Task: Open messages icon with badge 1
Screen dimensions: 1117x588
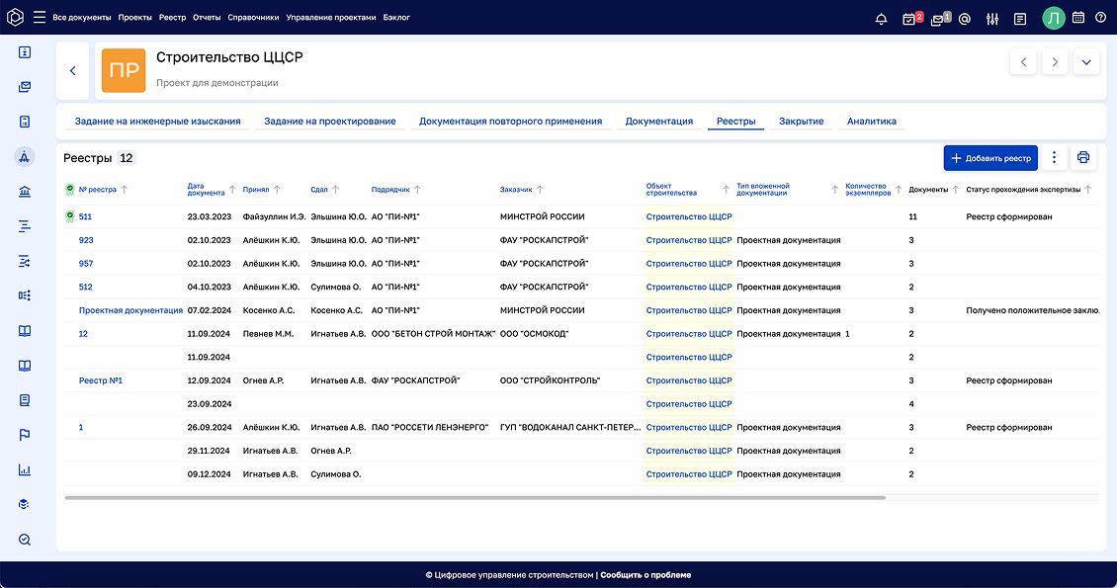Action: (x=938, y=18)
